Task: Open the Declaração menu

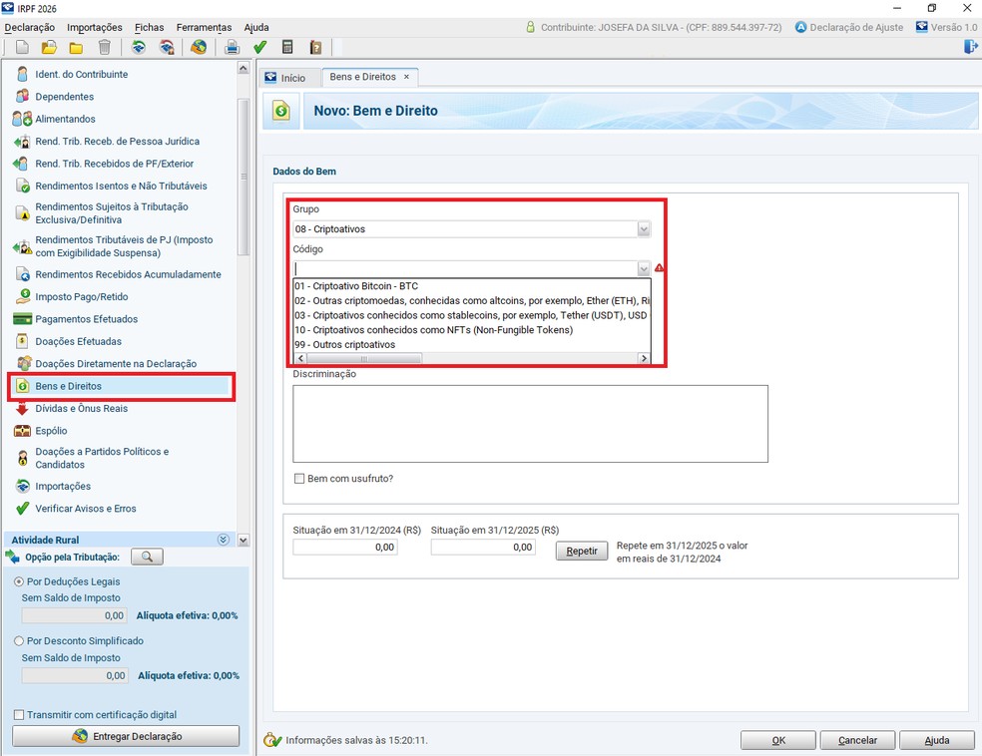Action: (29, 28)
